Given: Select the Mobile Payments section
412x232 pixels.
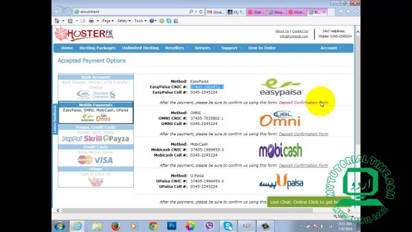Looking at the screenshot, I should click(x=96, y=113).
